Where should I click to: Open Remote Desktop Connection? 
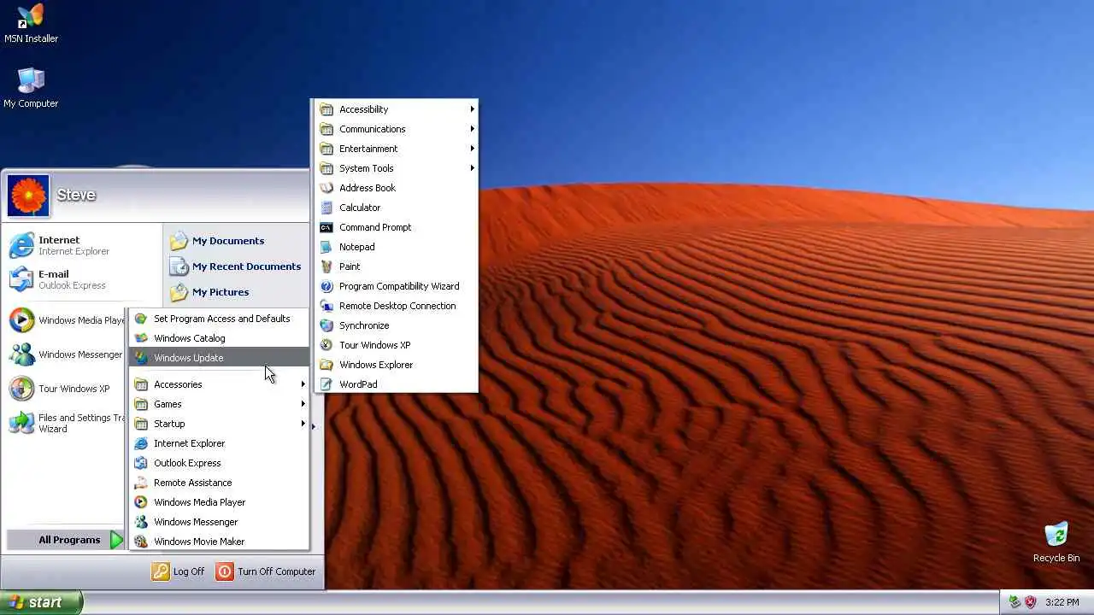396,306
